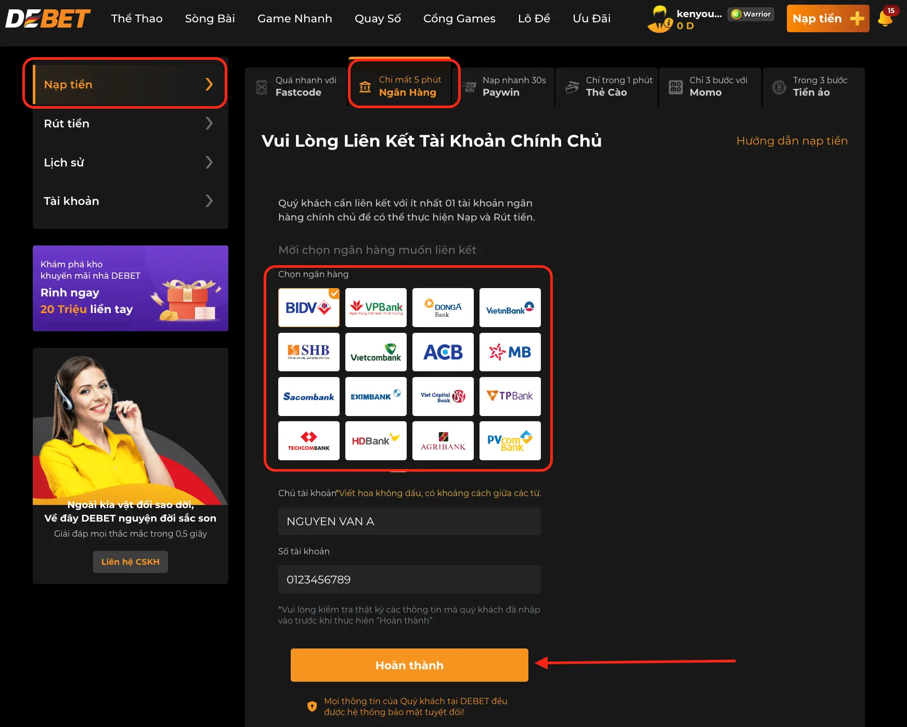Select the BIDV bank logo
Image resolution: width=907 pixels, height=727 pixels.
pyautogui.click(x=309, y=307)
